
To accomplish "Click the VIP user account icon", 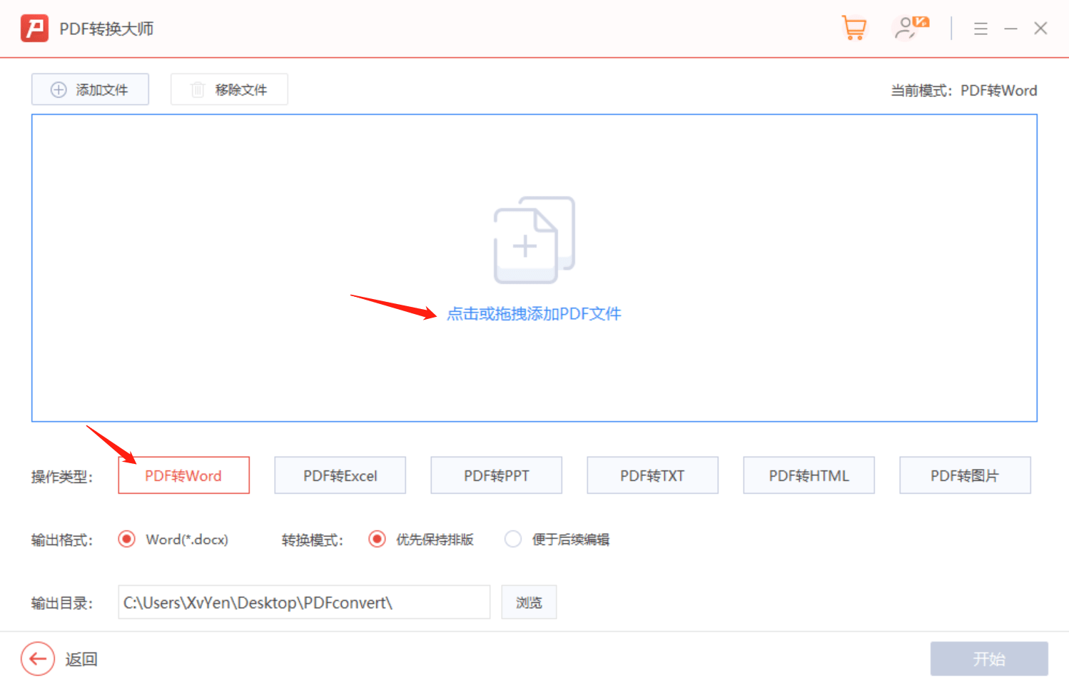I will click(x=911, y=28).
